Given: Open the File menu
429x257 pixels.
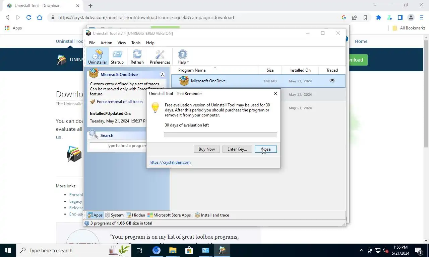Looking at the screenshot, I should 92,43.
